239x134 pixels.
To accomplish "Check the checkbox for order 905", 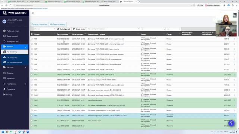I will click(32, 100).
